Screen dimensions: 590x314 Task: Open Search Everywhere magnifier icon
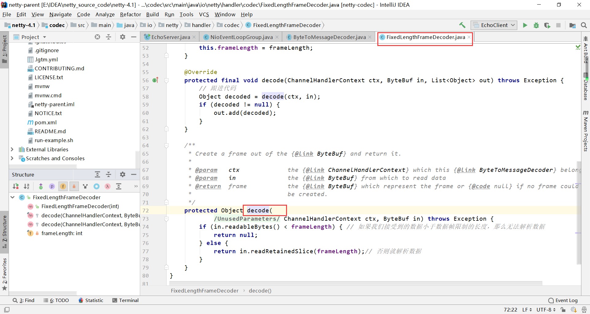tap(584, 25)
